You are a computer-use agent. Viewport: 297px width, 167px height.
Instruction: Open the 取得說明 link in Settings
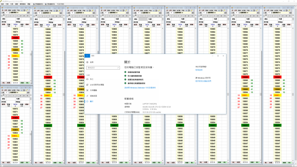[199, 70]
